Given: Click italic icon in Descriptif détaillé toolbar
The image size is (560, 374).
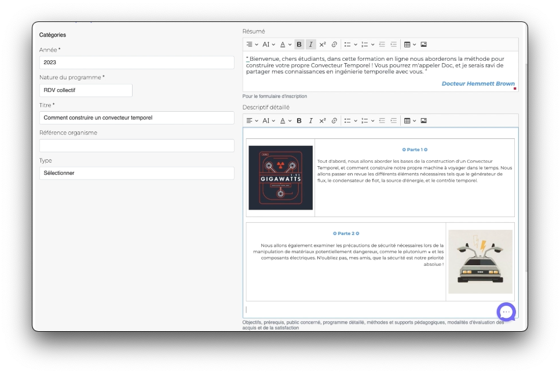Looking at the screenshot, I should click(x=311, y=121).
